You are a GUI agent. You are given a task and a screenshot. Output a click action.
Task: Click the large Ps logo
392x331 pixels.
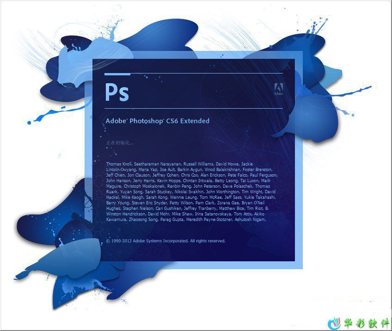coord(117,92)
